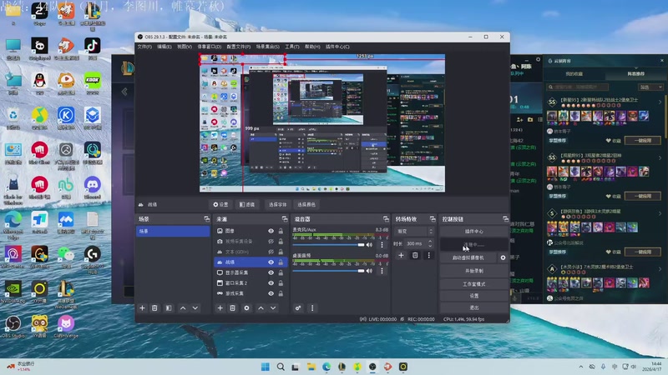Show the 文本 (GDI+) source with its eye
This screenshot has width=668, height=375.
click(x=271, y=252)
